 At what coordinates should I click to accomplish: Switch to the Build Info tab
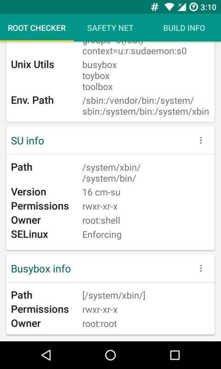pyautogui.click(x=184, y=28)
